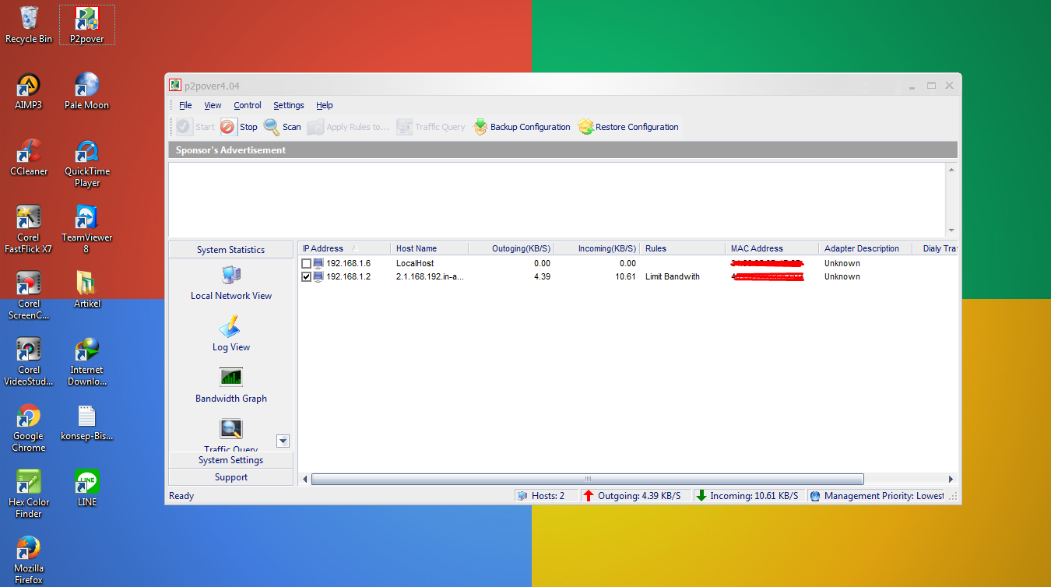
Task: Open Local Network View icon
Action: pyautogui.click(x=231, y=283)
